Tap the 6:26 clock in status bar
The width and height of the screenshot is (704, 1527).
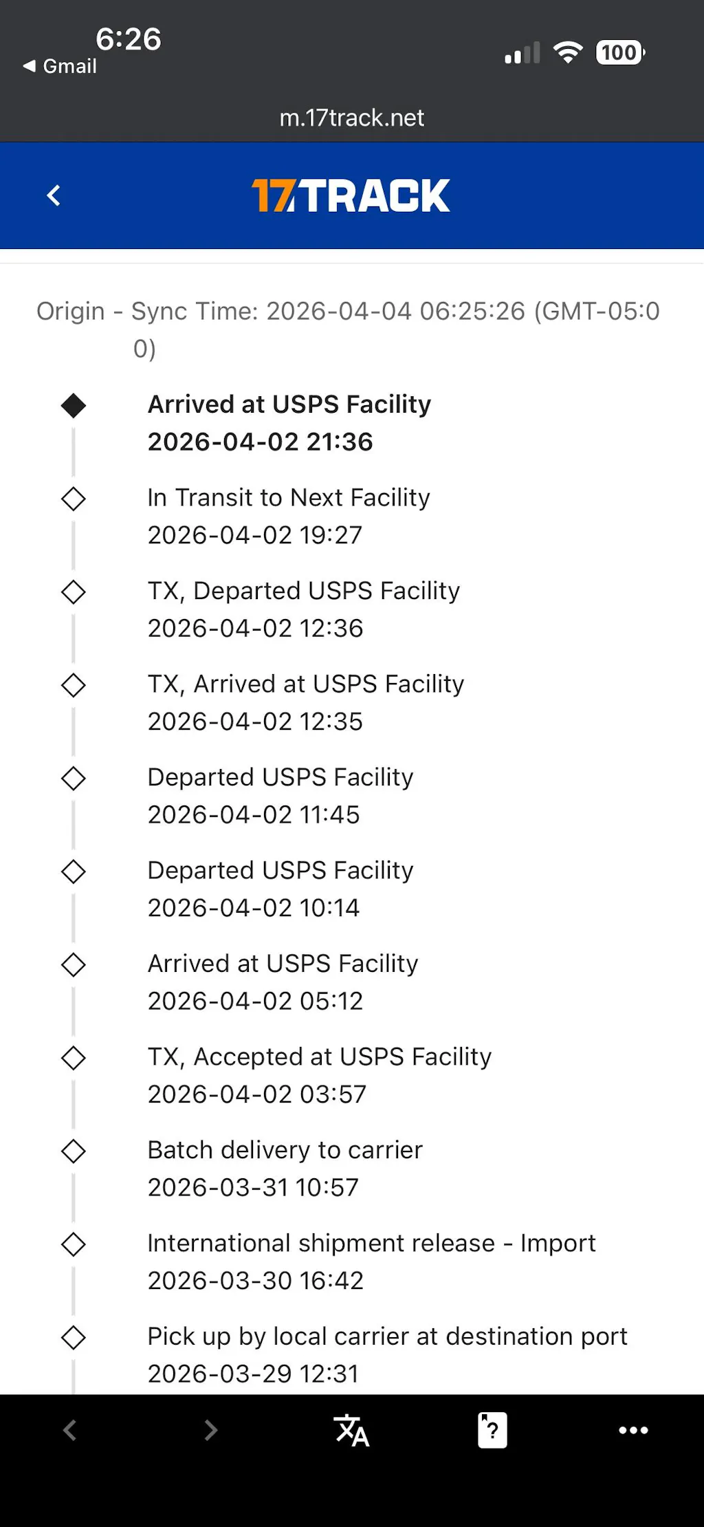pyautogui.click(x=128, y=39)
